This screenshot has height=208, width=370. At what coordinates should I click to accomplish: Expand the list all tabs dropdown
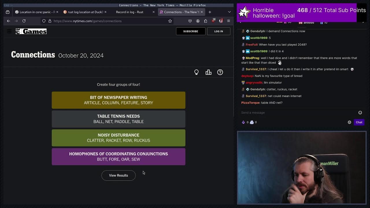pos(229,12)
